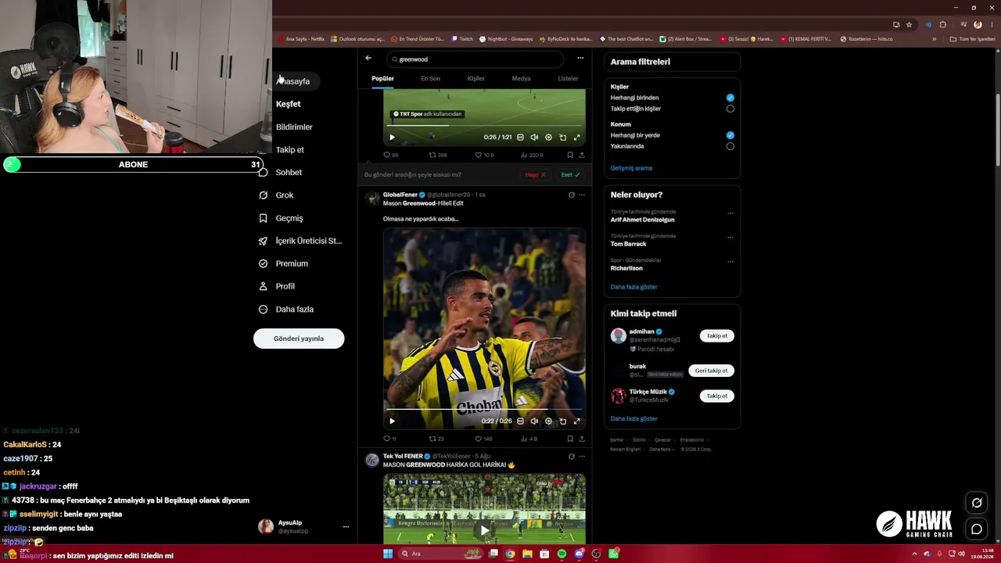Open the 'Nightbot - Giveaways' bookmark
Viewport: 1001px width, 563px height.
(506, 38)
